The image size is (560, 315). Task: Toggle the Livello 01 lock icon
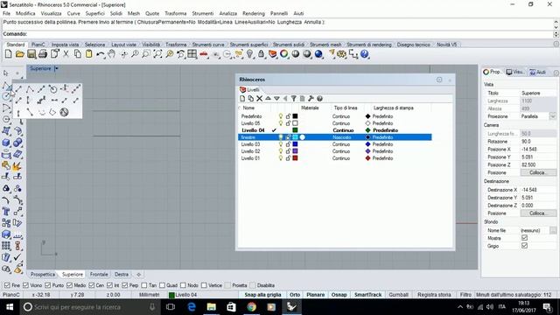[288, 158]
